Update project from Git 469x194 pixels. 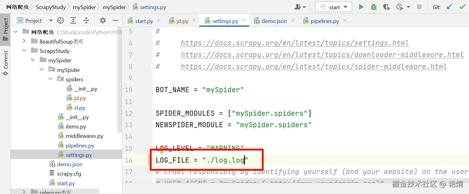(x=449, y=7)
